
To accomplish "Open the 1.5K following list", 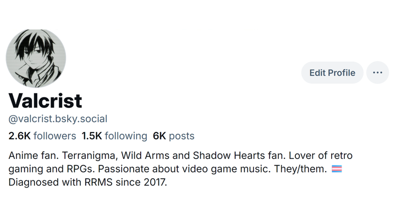I will coord(114,135).
